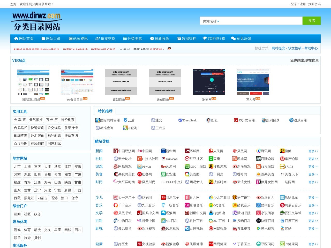Click 千千音乐 icon
The width and height of the screenshot is (331, 248).
(x=116, y=205)
